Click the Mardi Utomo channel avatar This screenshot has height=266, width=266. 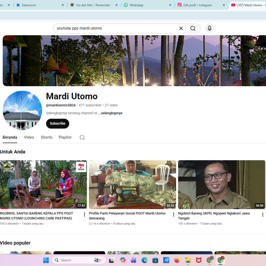(x=22, y=110)
